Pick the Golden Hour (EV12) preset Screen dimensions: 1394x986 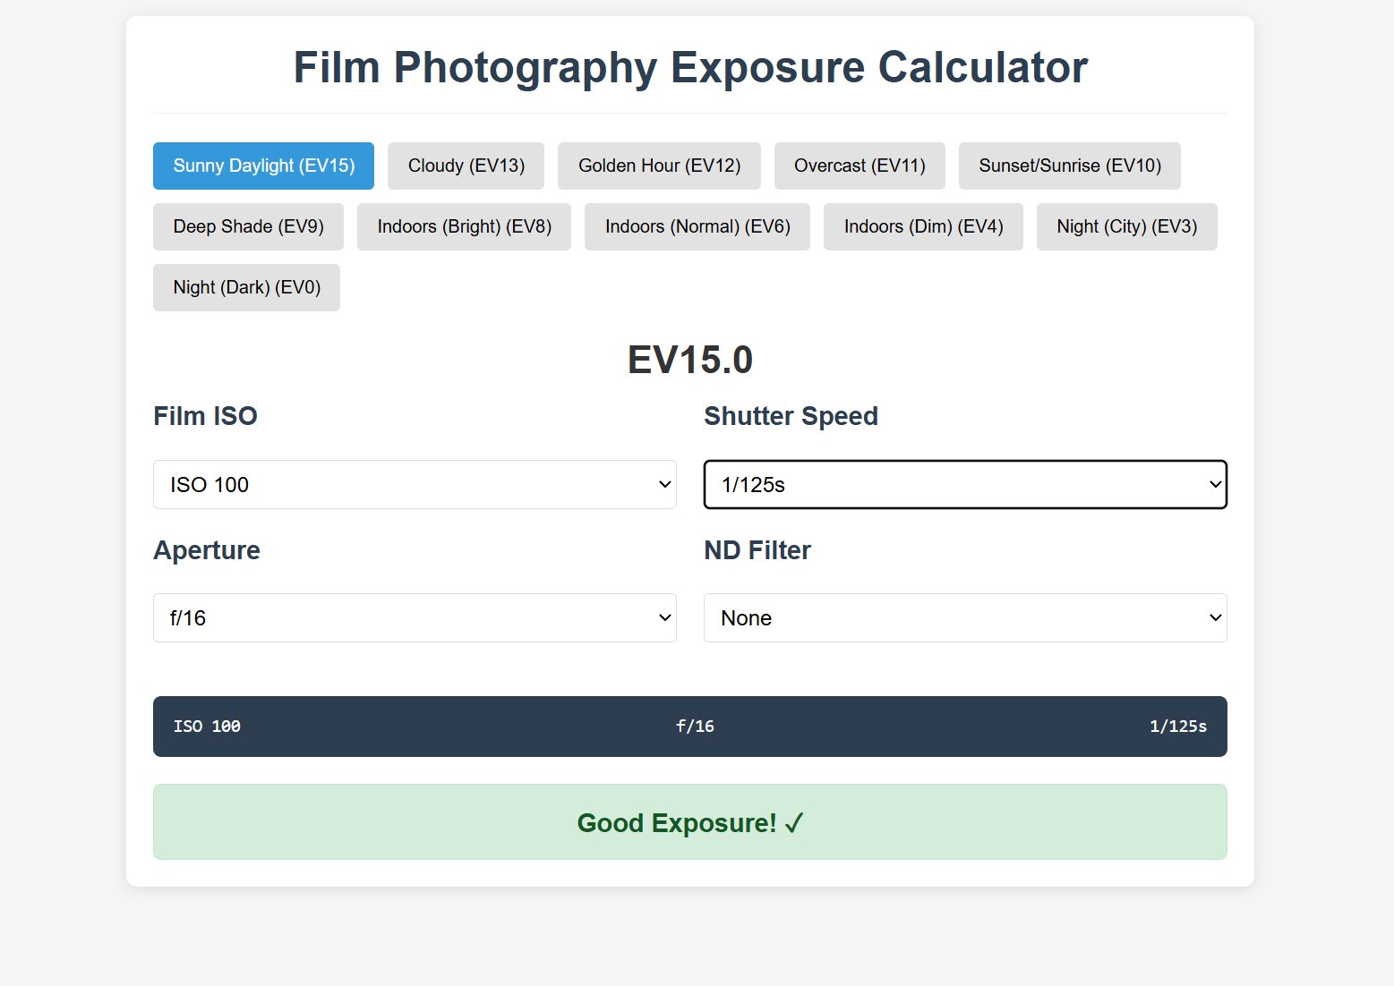[x=659, y=166]
